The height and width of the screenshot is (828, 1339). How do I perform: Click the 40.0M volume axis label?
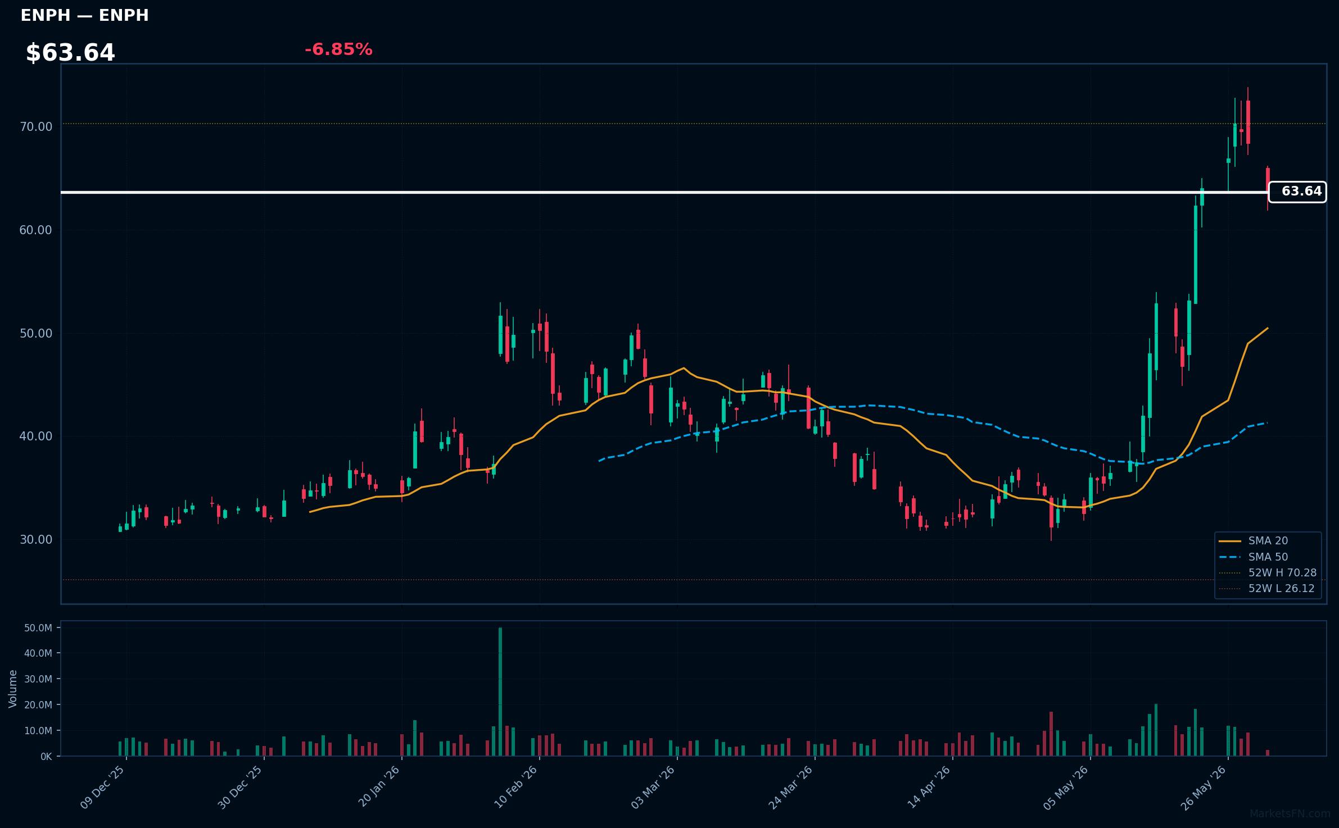[38, 653]
